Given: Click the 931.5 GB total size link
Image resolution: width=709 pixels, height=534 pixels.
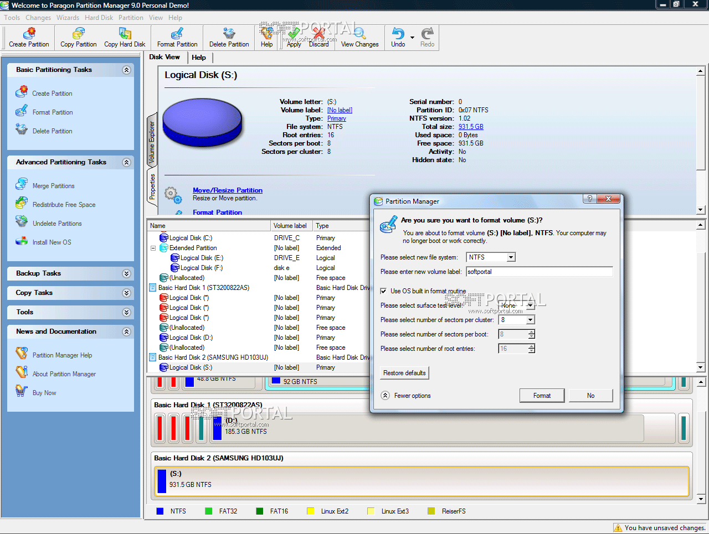Looking at the screenshot, I should point(471,127).
